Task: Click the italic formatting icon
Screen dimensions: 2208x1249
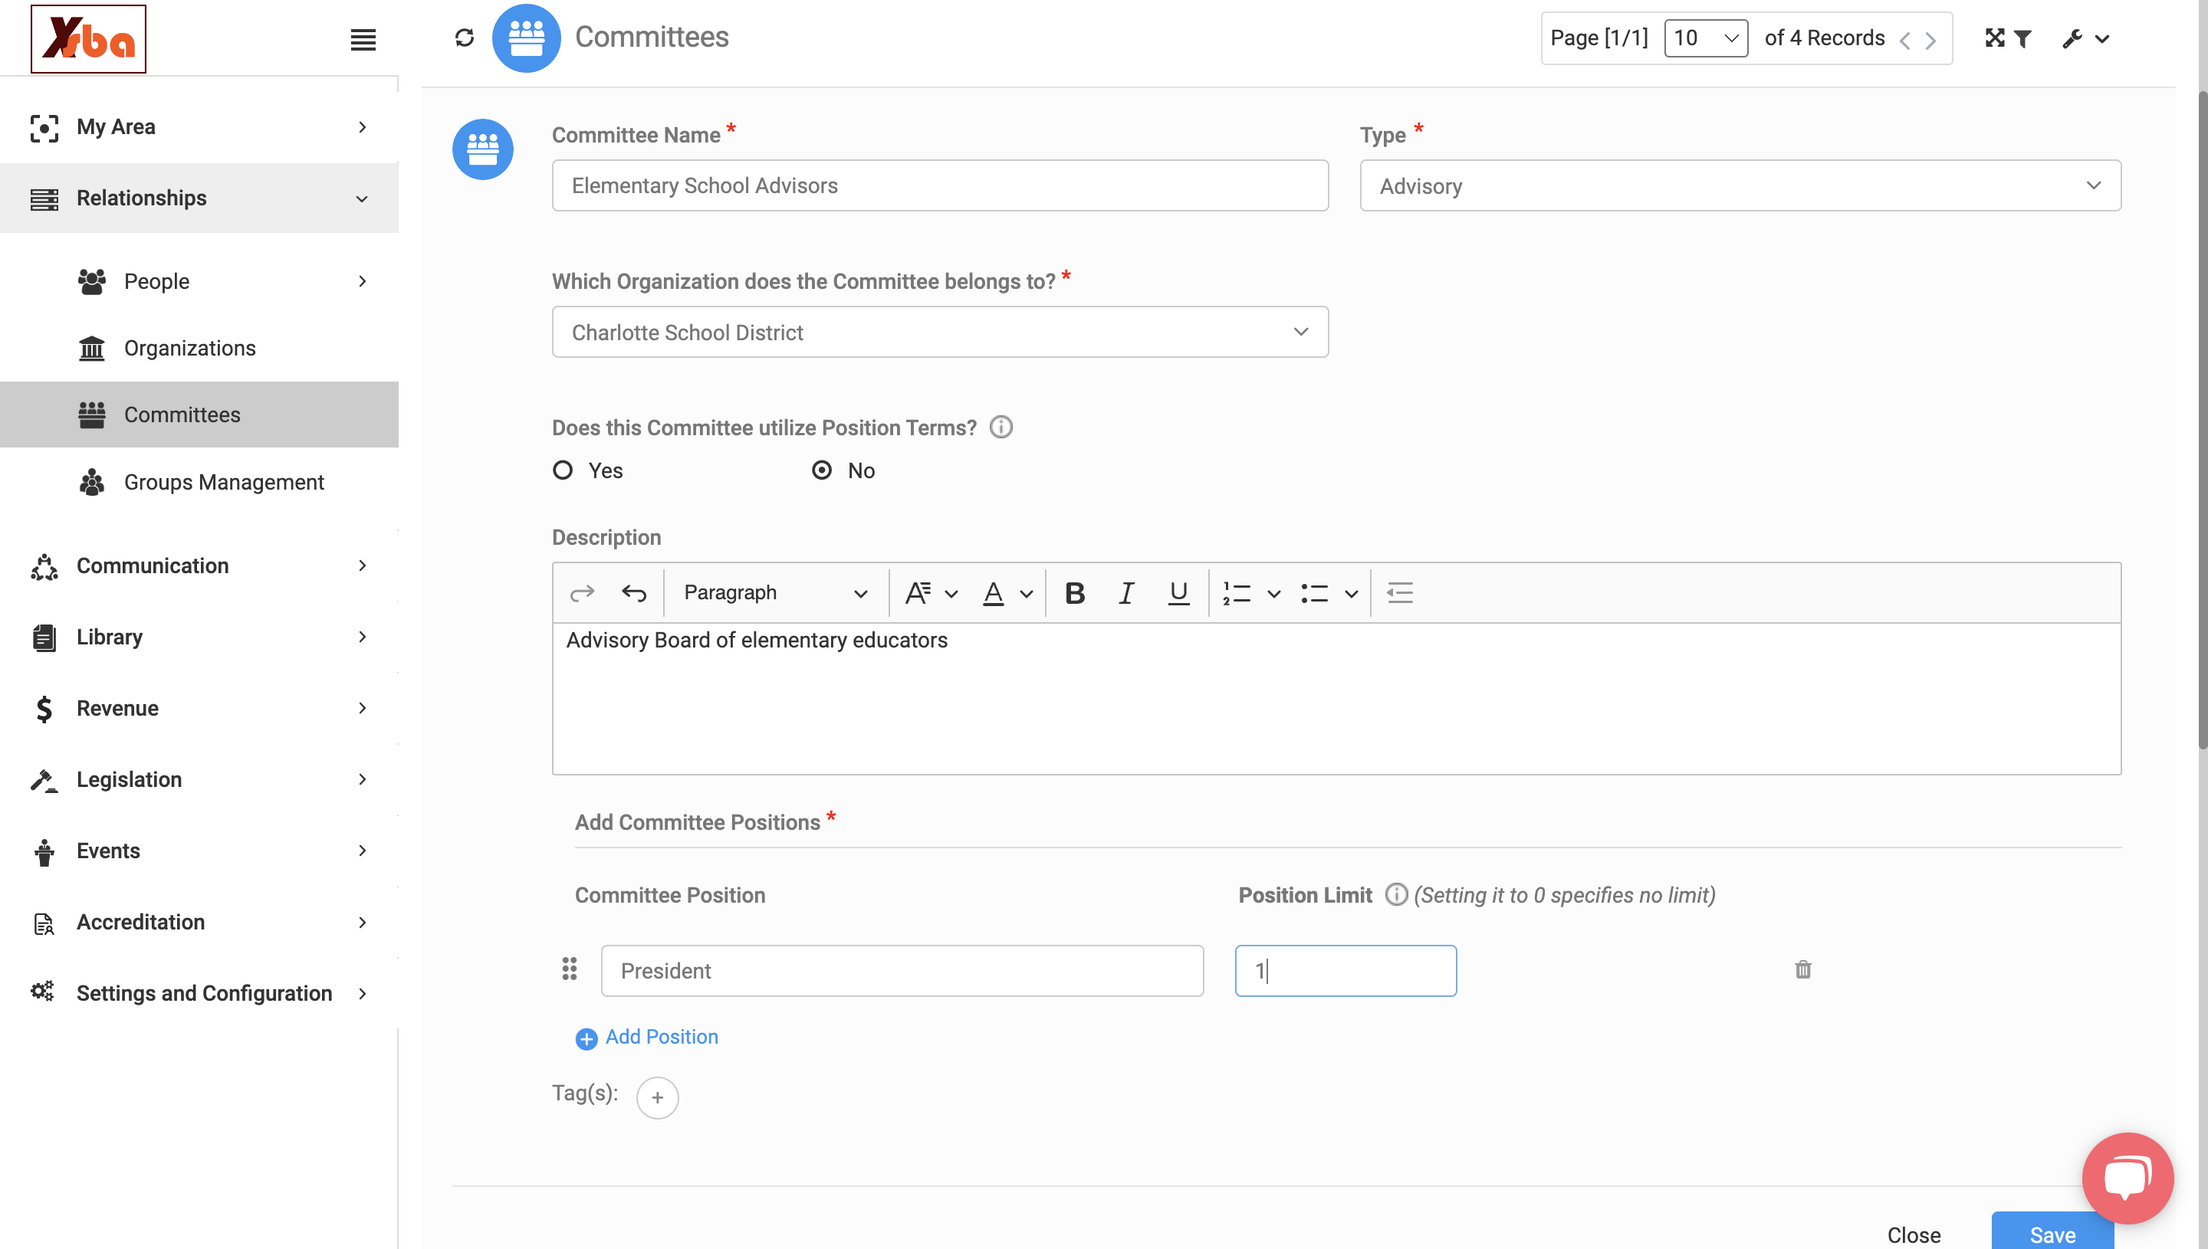Action: click(x=1126, y=593)
